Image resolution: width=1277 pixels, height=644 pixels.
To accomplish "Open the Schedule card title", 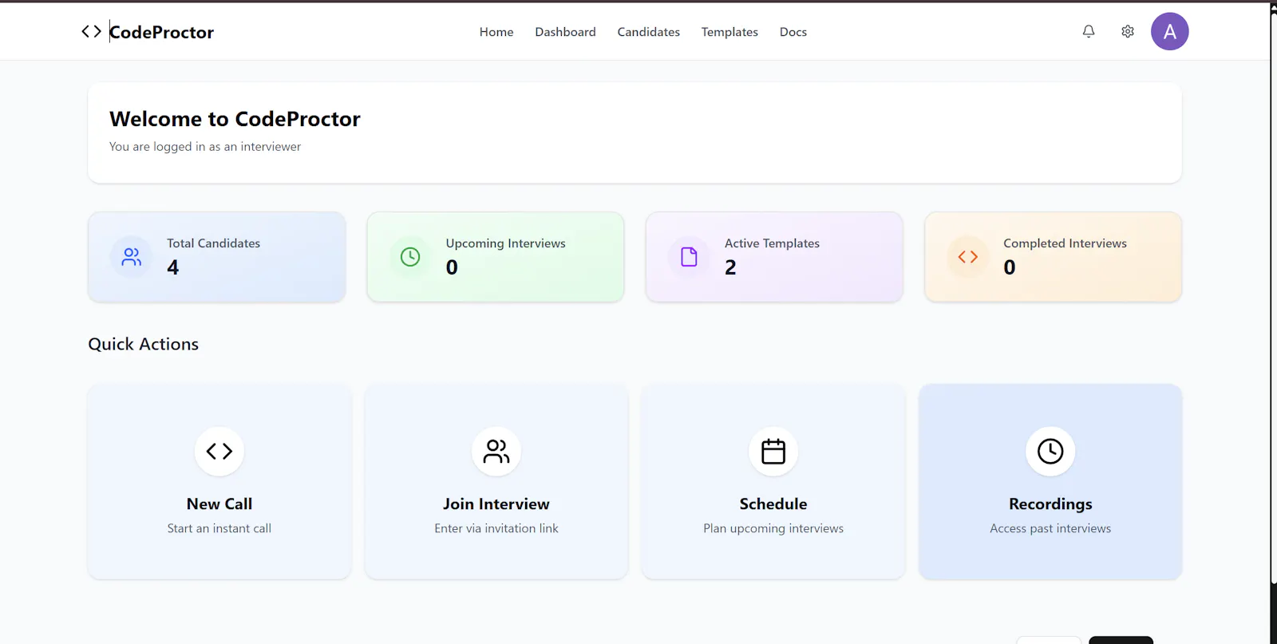I will point(773,504).
